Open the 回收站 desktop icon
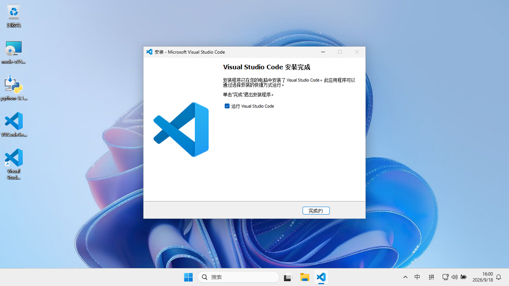The width and height of the screenshot is (509, 286). tap(14, 16)
